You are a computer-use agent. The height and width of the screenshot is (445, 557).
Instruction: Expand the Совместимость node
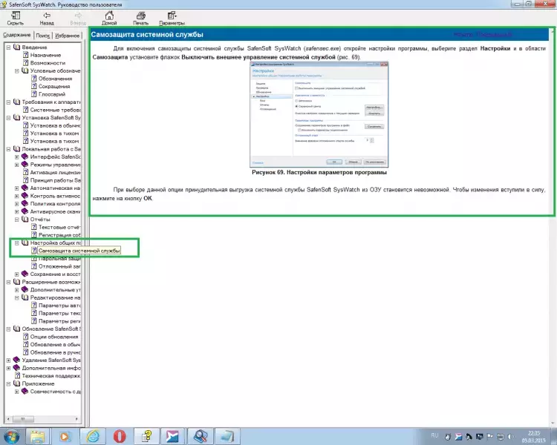point(16,392)
